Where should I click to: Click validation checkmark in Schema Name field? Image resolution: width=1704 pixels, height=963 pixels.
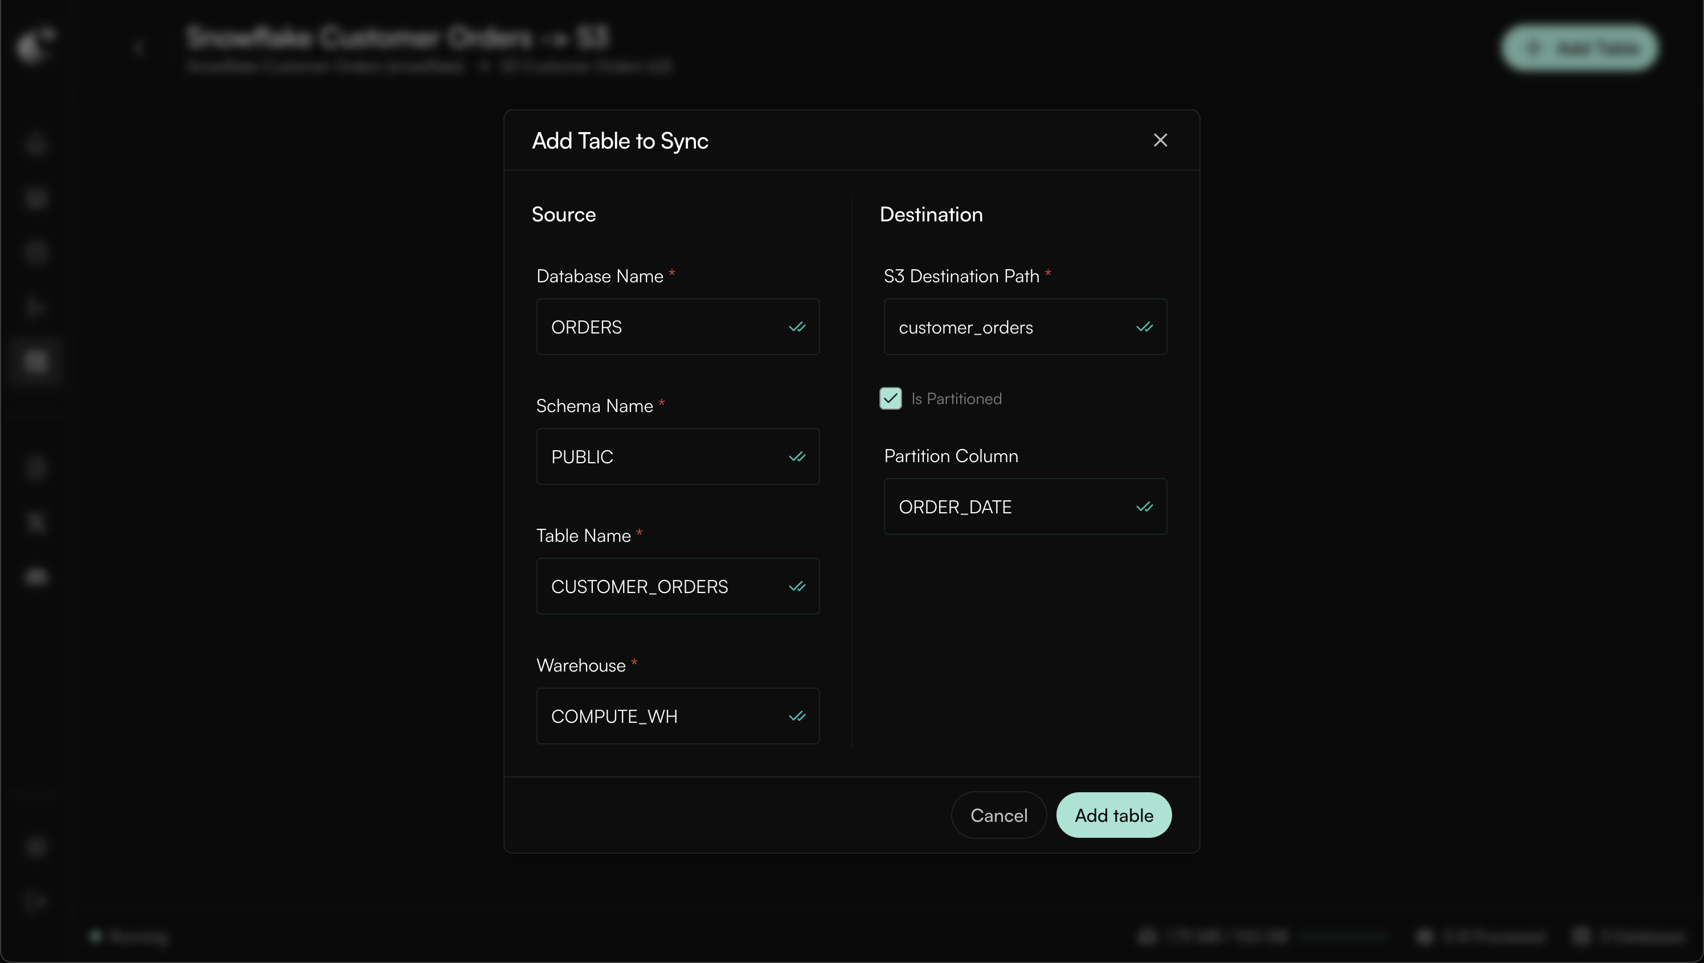[797, 456]
